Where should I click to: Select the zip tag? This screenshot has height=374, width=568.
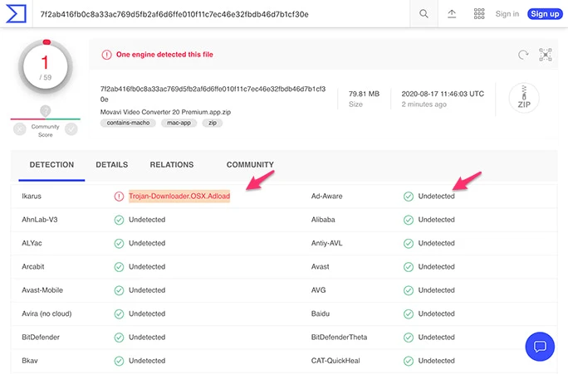tap(213, 123)
